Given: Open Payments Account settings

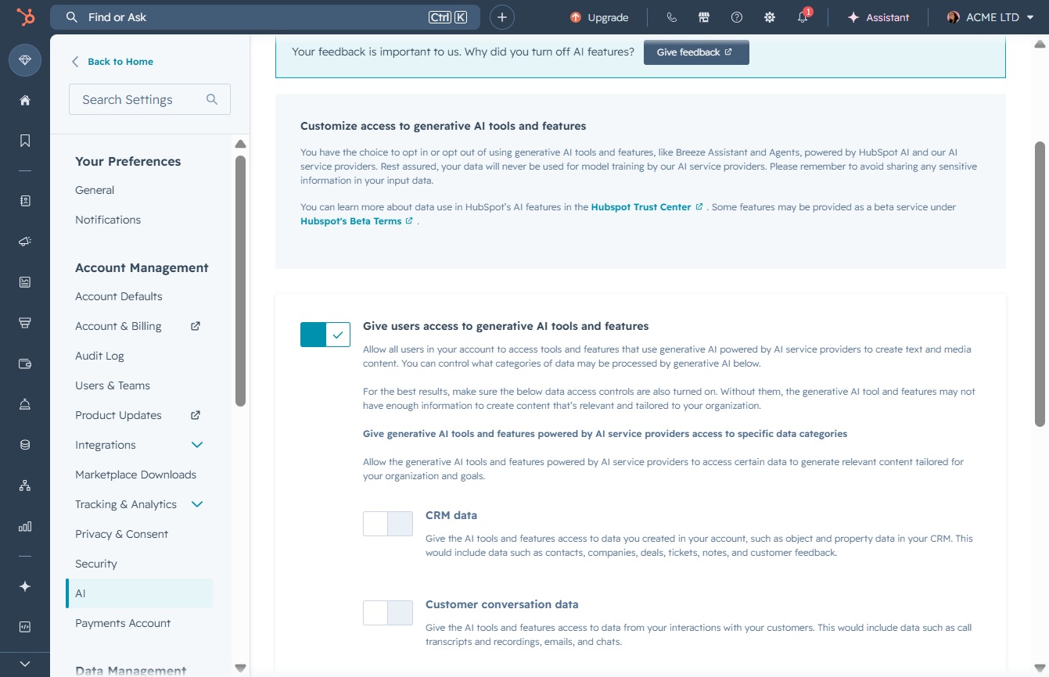Looking at the screenshot, I should (123, 623).
